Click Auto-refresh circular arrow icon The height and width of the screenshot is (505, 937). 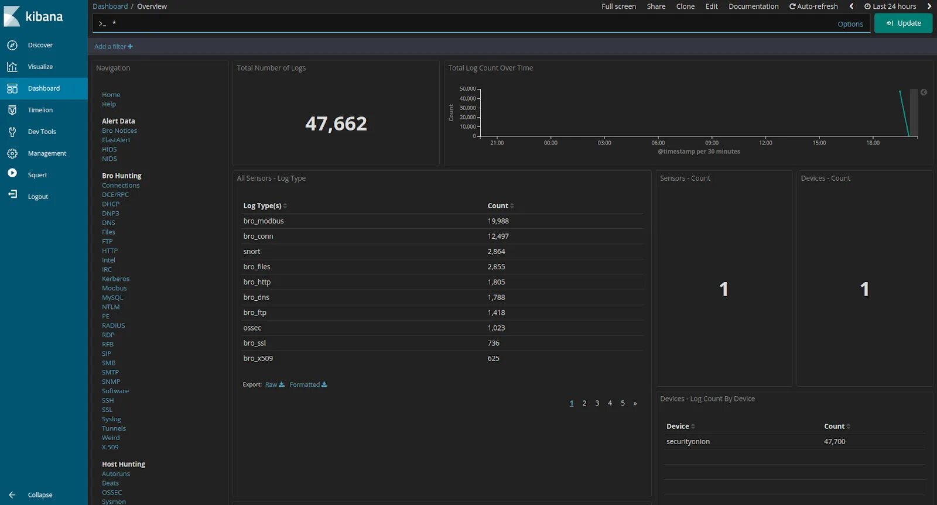[792, 6]
